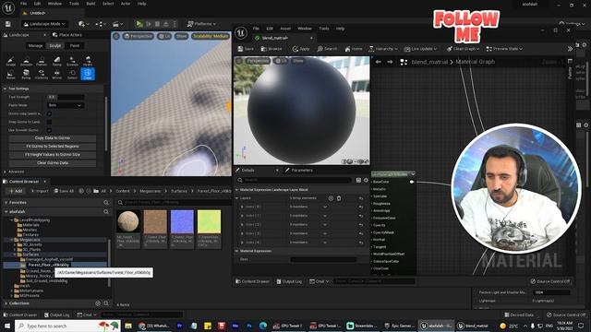Open the Platforms dropdown
This screenshot has height=332, width=591.
point(201,24)
